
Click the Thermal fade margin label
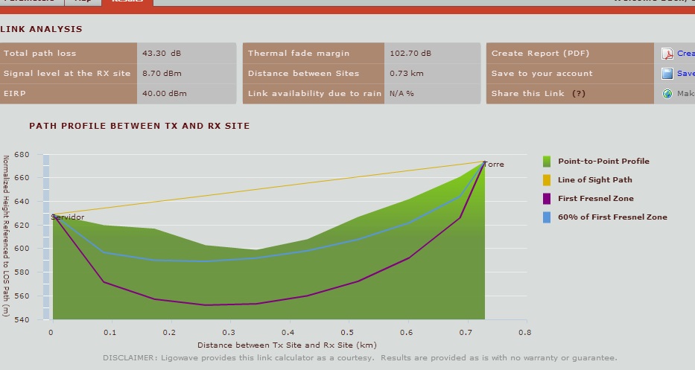pos(299,53)
